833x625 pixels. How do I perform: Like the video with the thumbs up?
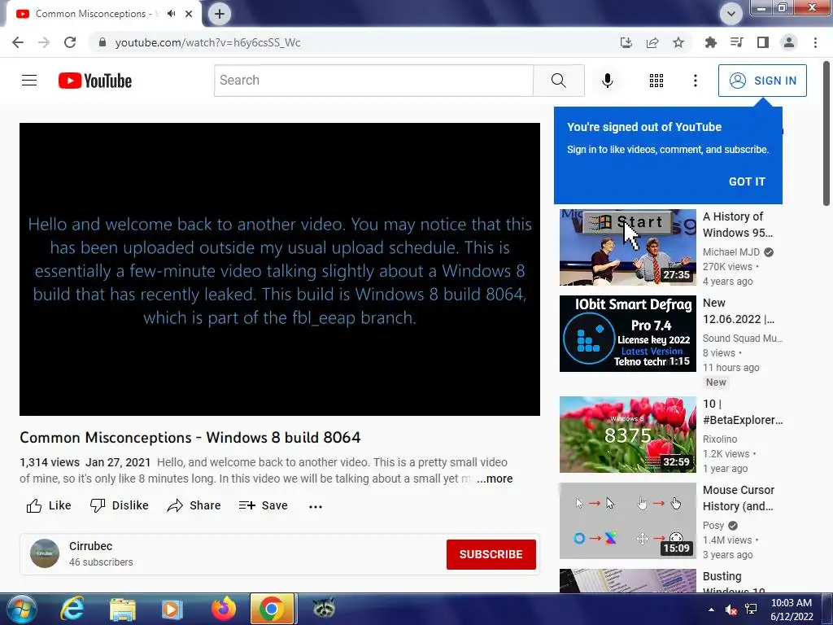48,505
